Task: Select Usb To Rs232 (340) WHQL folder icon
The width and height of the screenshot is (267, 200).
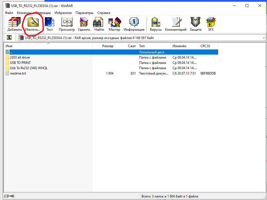Action: coord(7,68)
